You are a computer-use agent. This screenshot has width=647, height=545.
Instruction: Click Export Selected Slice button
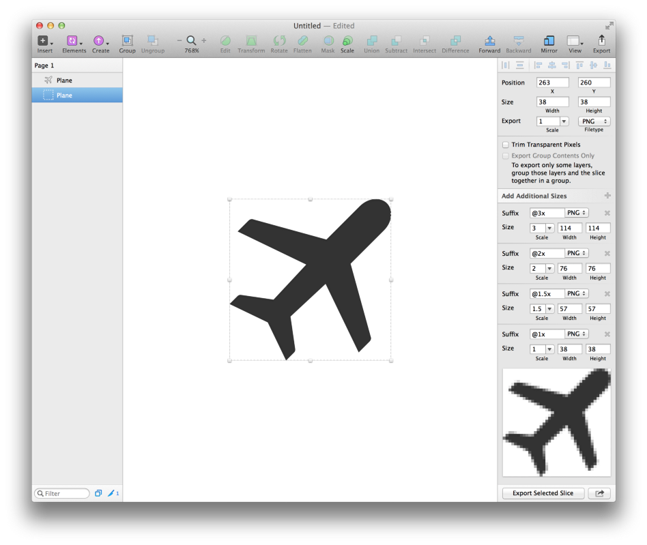pos(543,493)
